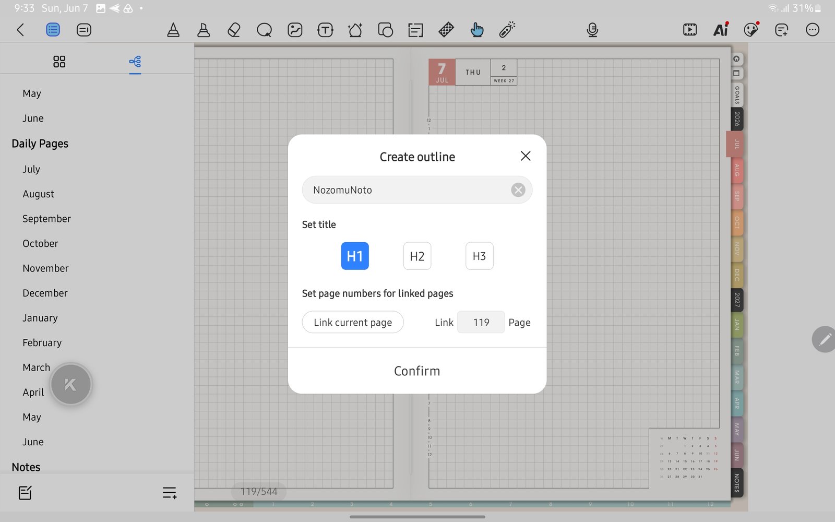Jump to September in outline
This screenshot has height=522, width=835.
click(46, 219)
